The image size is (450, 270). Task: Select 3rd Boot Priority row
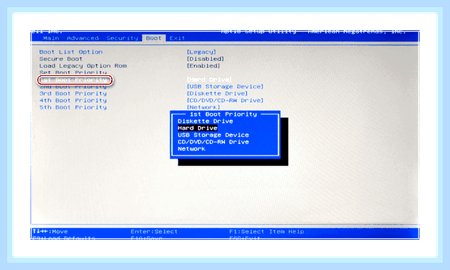(73, 93)
